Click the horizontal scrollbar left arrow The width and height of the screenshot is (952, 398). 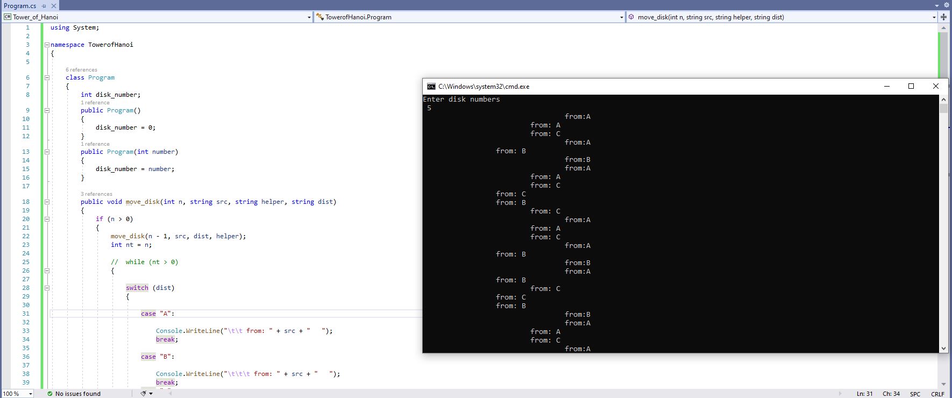tap(171, 394)
